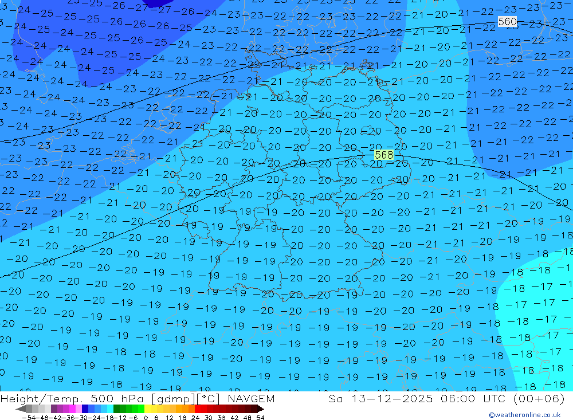Click the legend label -30
The width and height of the screenshot is (573, 420).
(81, 418)
